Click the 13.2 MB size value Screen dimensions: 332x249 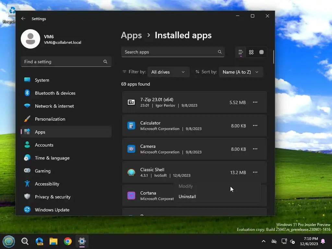tap(238, 172)
